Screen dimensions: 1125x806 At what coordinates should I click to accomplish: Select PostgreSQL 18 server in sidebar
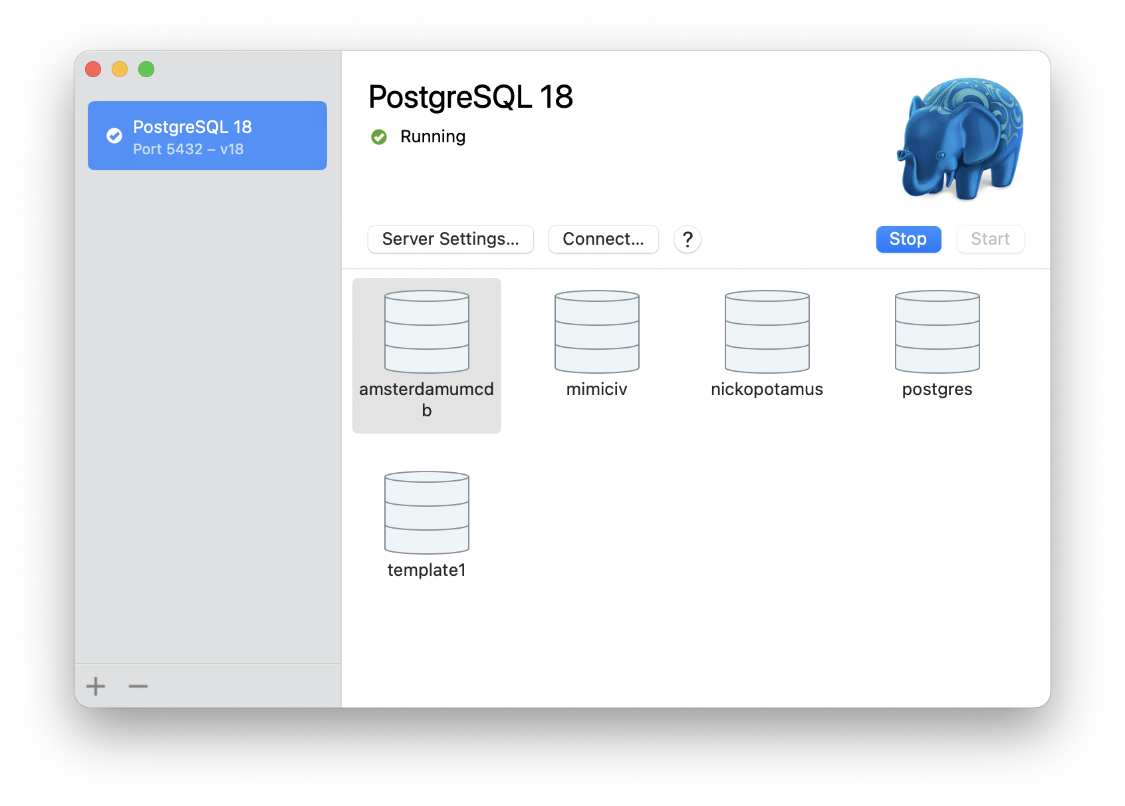tap(207, 136)
